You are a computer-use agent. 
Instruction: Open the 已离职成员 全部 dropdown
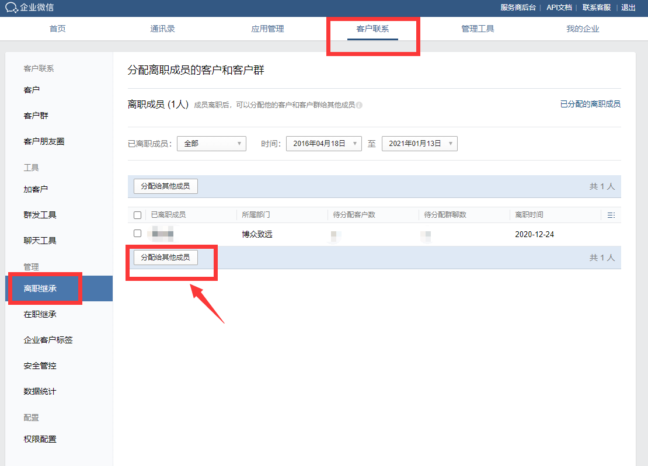[x=211, y=144]
